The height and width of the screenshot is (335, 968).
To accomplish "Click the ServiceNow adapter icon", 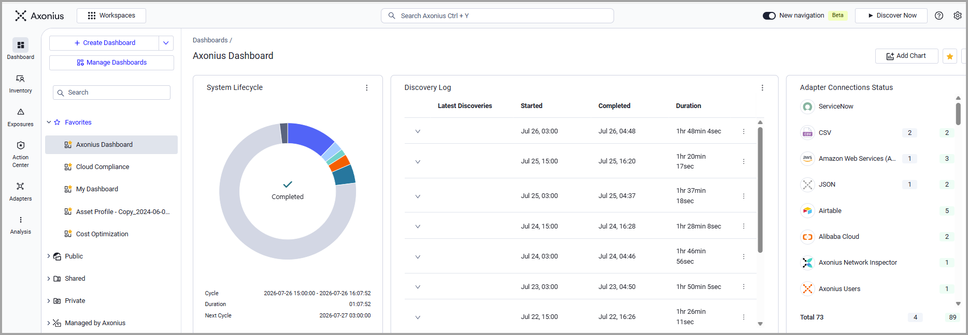I will [x=807, y=106].
